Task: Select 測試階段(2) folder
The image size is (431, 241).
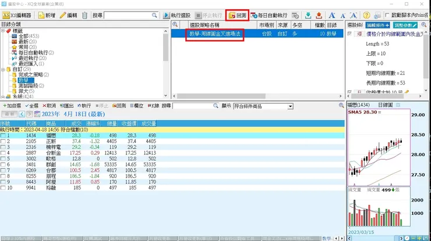Action: 31,85
